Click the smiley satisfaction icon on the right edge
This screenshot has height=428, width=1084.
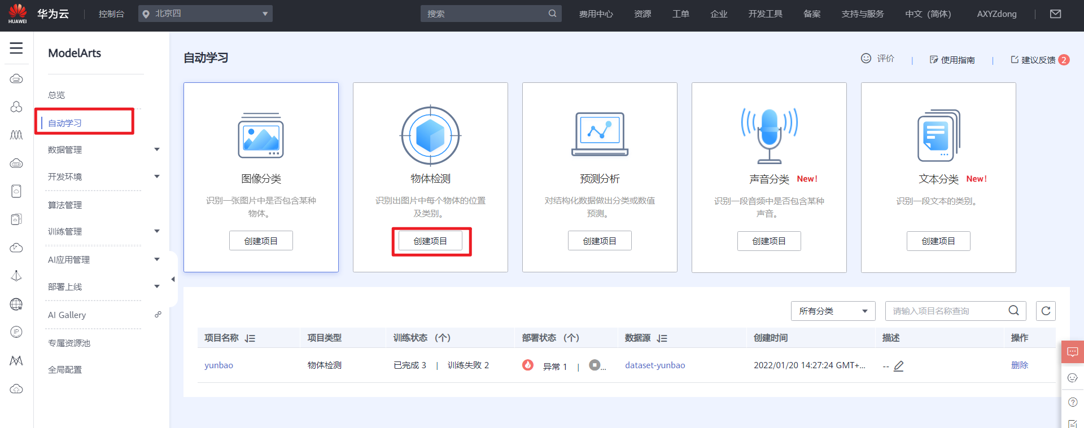click(x=1073, y=378)
